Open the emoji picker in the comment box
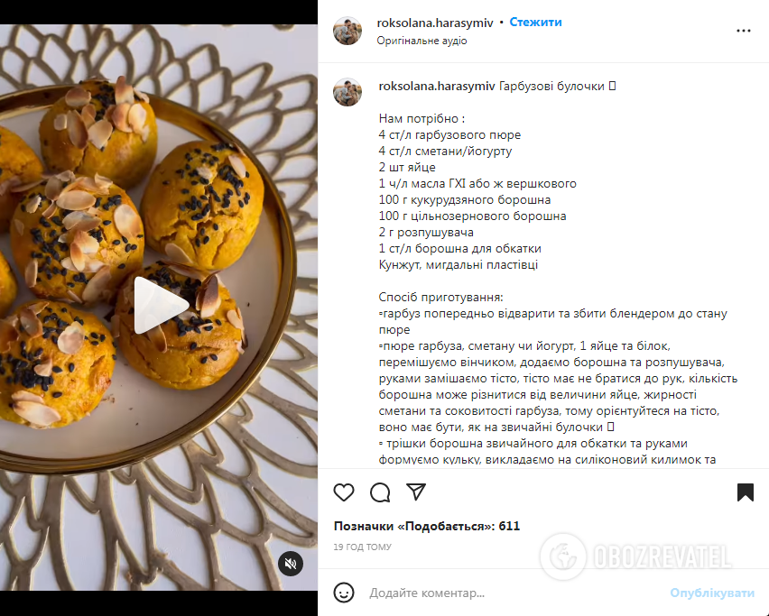This screenshot has width=769, height=616. (344, 593)
